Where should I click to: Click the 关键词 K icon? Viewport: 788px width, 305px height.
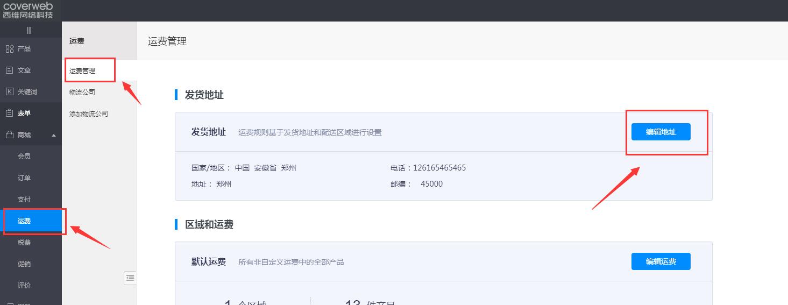coord(9,92)
